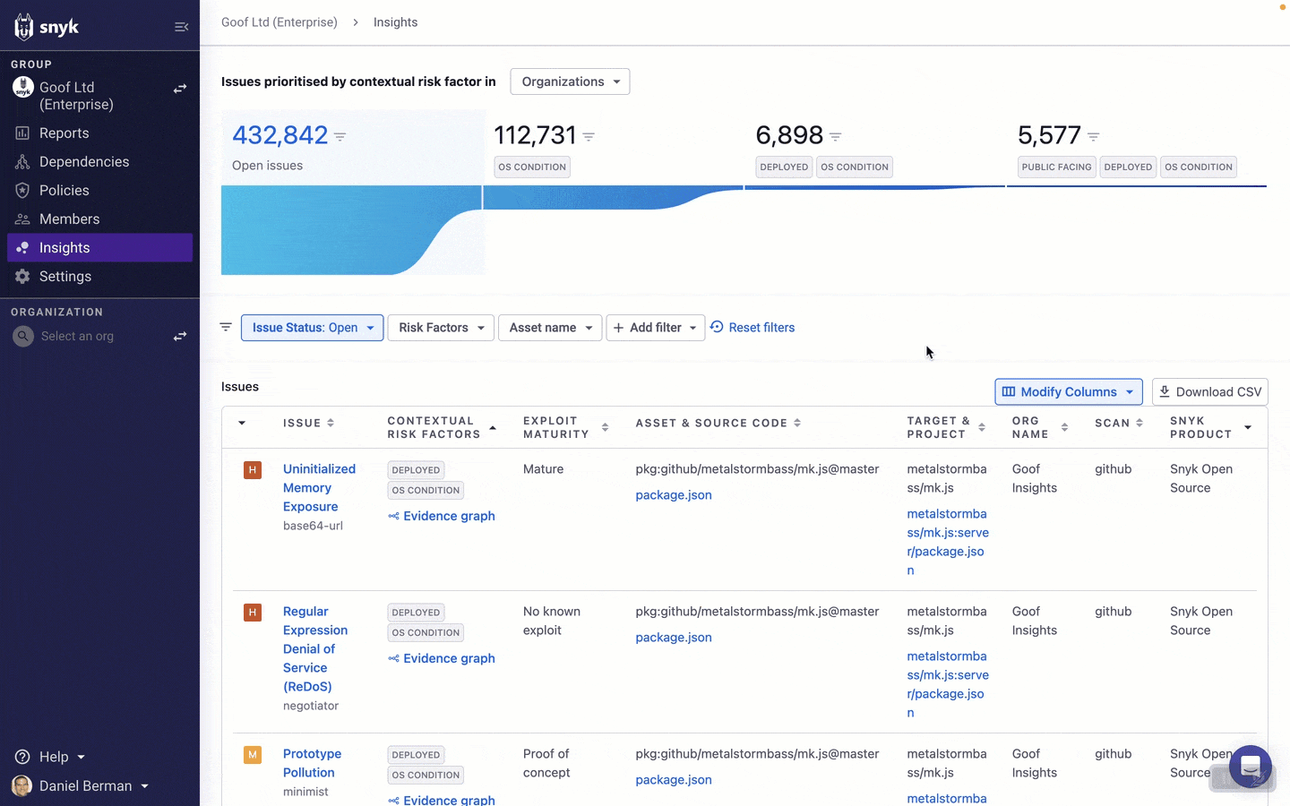This screenshot has width=1290, height=806.
Task: Sort by Exploit Maturity column arrows
Action: pos(605,427)
